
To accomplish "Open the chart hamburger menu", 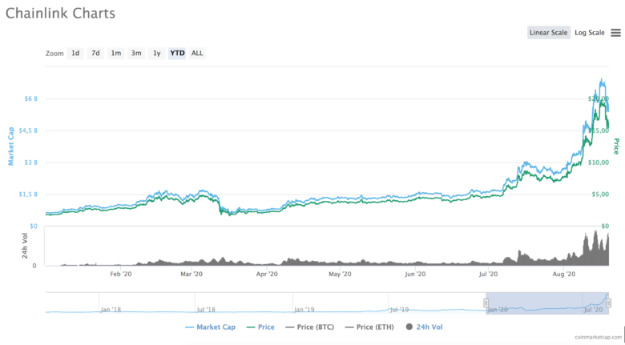I will (615, 33).
